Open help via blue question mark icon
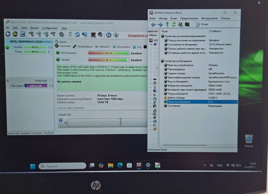 click(x=109, y=35)
